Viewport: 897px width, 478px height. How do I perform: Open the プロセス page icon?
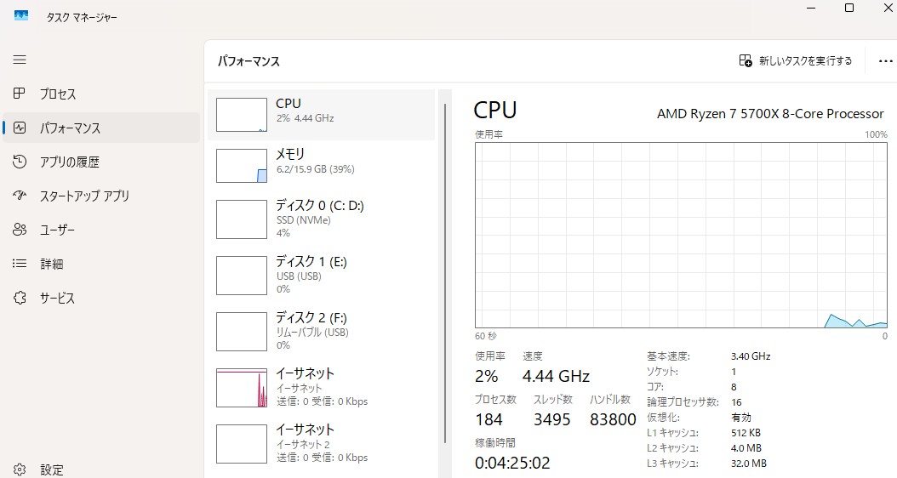(20, 94)
